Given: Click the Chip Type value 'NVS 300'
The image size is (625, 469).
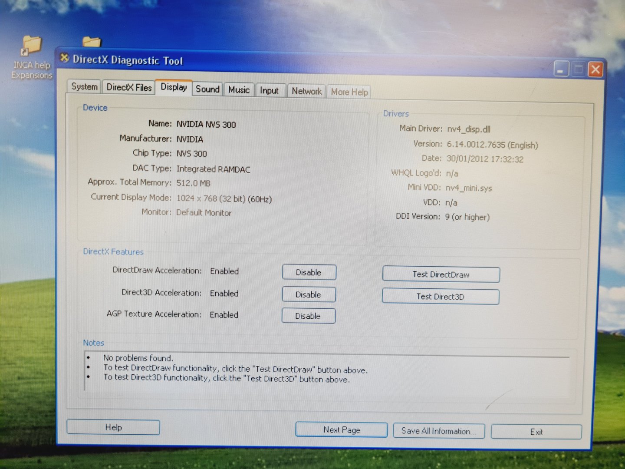Looking at the screenshot, I should (191, 154).
